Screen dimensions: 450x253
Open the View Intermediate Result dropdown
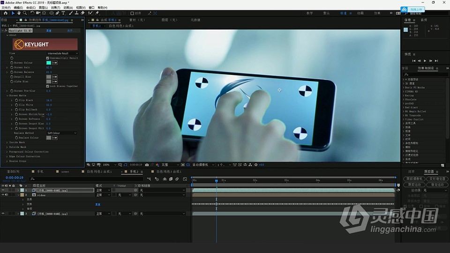62,53
